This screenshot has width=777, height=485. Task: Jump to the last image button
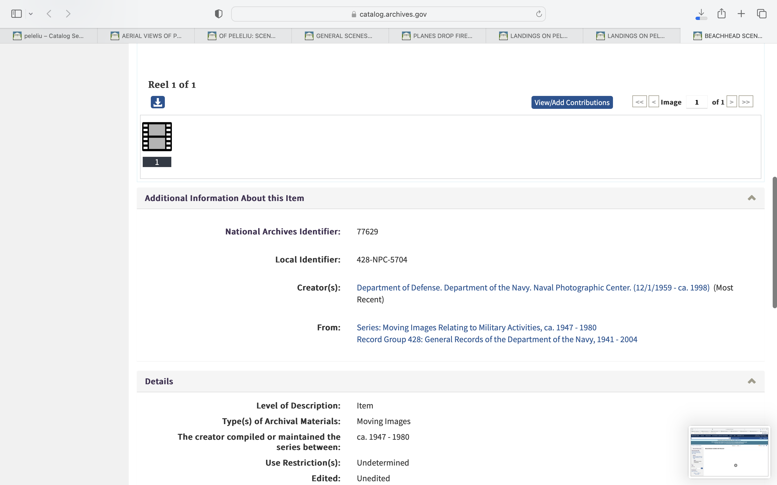(x=745, y=102)
